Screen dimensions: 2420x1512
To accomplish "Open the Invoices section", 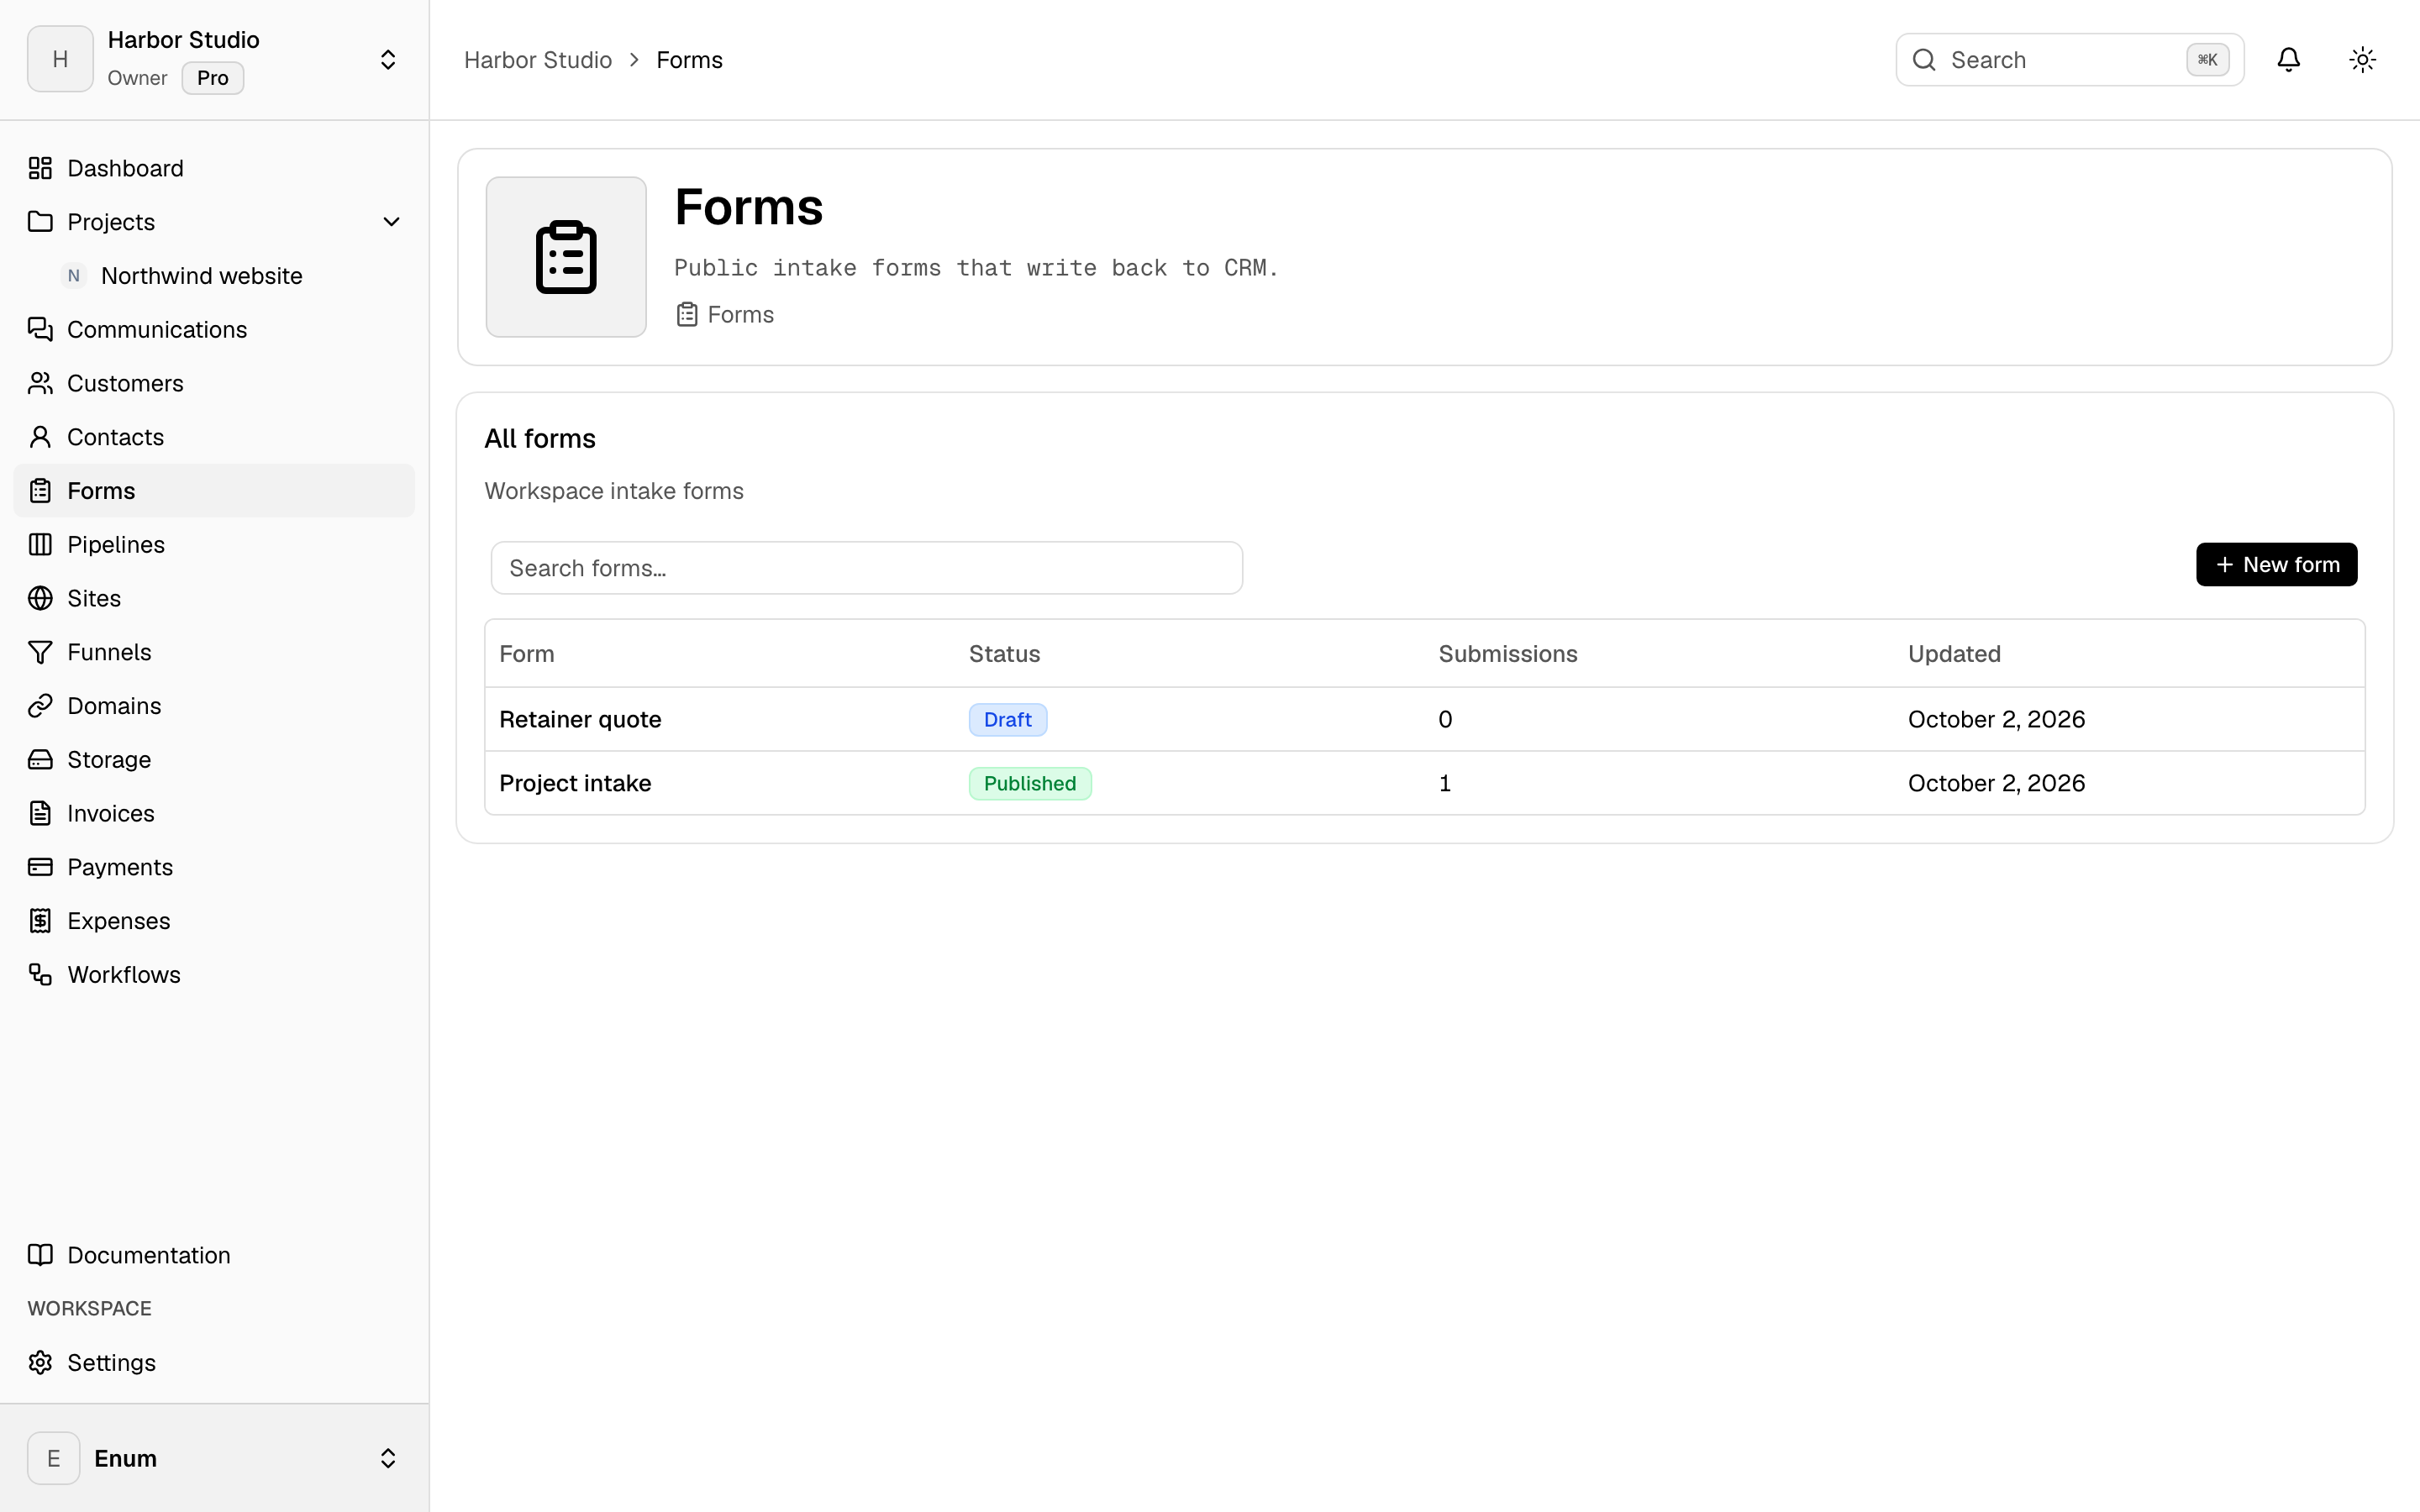I will click(214, 813).
